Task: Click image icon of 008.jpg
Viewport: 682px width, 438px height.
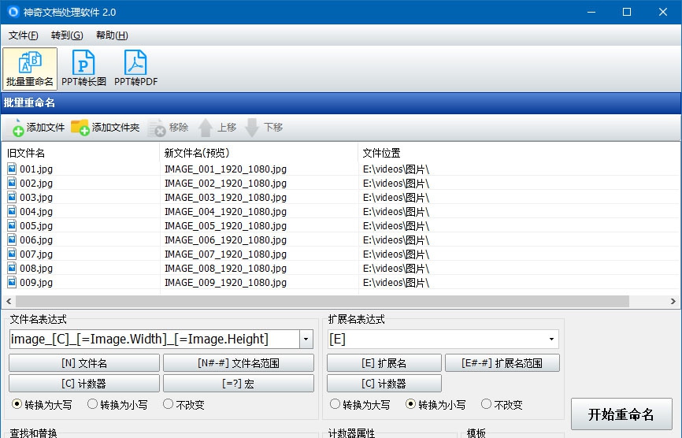Action: [12, 268]
